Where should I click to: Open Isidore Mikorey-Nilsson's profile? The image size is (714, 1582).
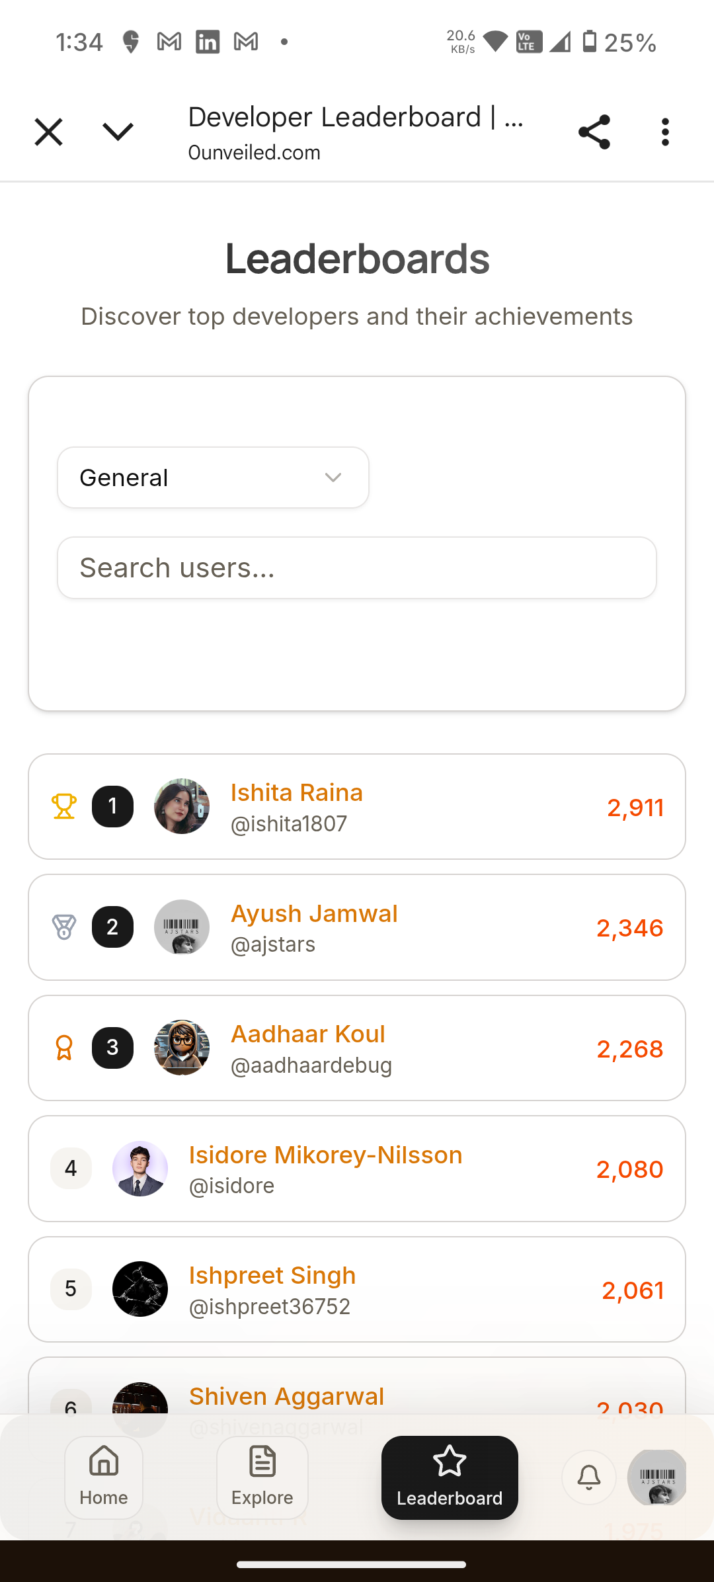click(x=325, y=1155)
